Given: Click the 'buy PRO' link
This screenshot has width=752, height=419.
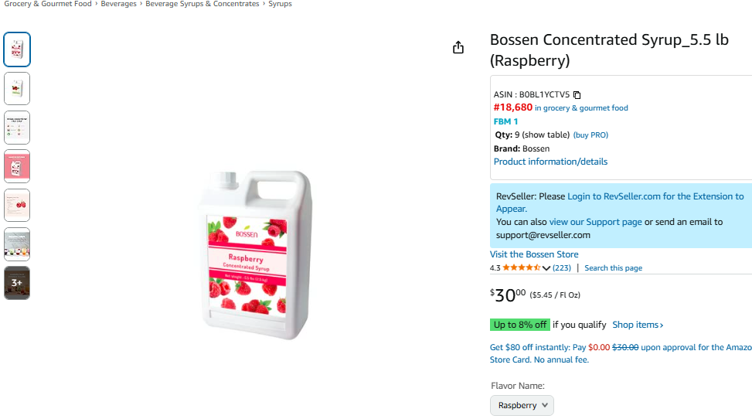Looking at the screenshot, I should [590, 135].
